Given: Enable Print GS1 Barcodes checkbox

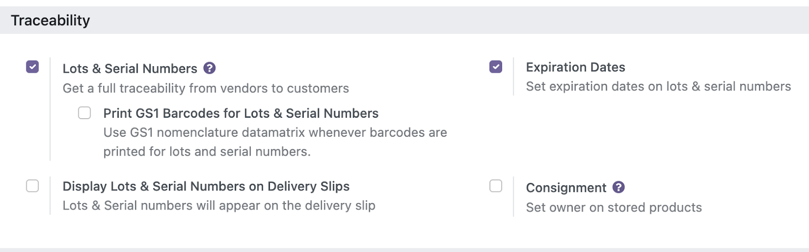Looking at the screenshot, I should (x=84, y=113).
